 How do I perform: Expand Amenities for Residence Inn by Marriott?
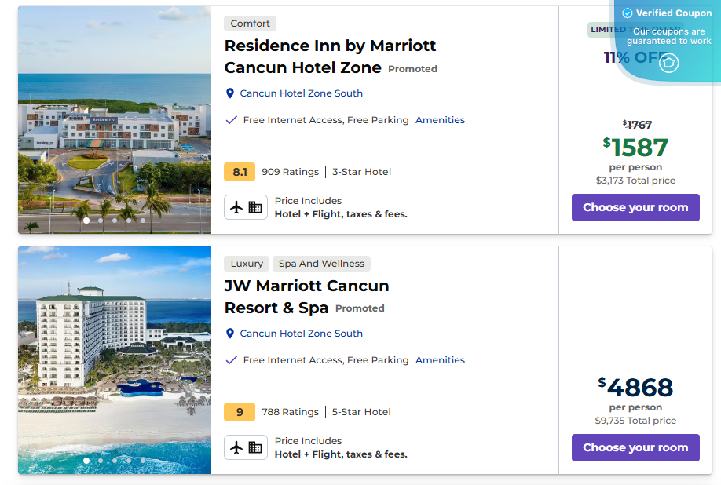coord(440,119)
